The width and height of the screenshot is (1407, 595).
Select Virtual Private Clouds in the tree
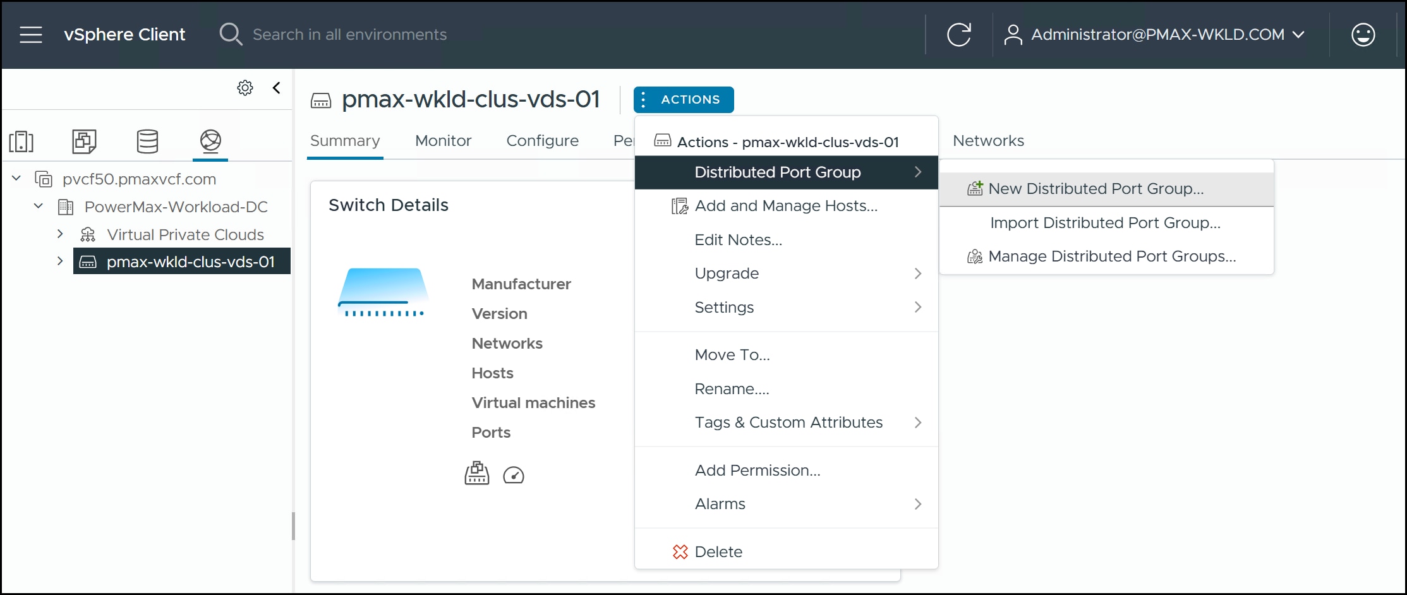(x=185, y=234)
